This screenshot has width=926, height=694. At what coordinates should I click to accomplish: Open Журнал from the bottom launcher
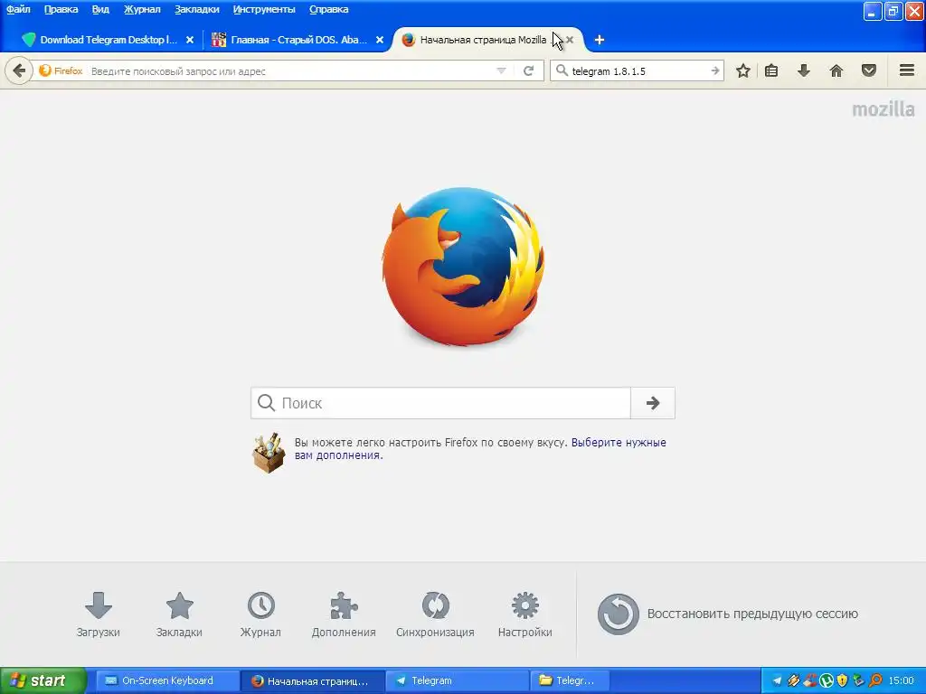point(260,614)
